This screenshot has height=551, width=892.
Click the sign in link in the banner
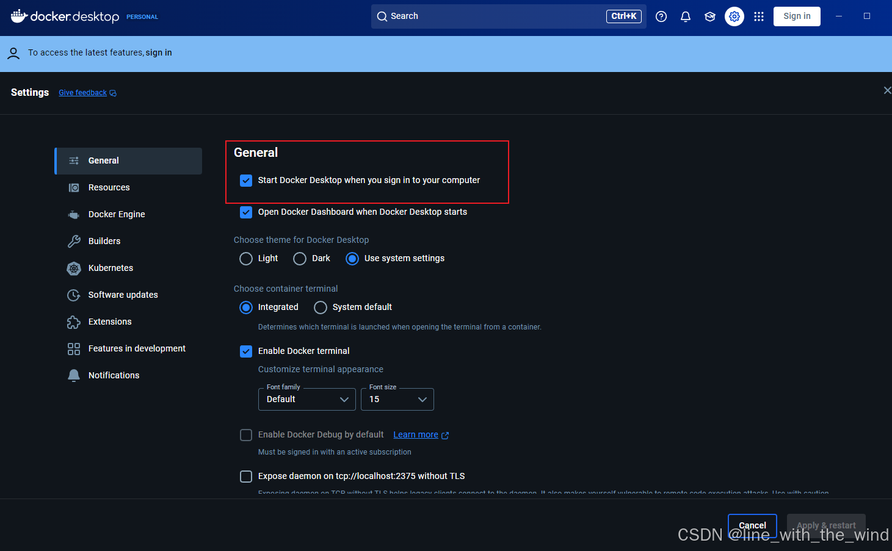point(159,53)
